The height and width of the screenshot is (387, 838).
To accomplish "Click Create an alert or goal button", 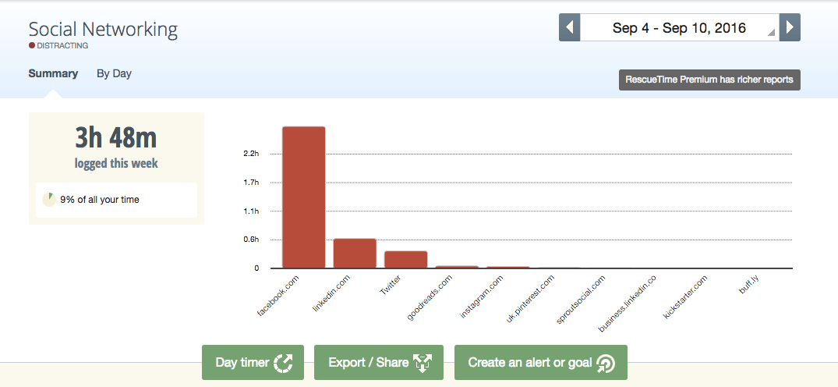I will 541,363.
